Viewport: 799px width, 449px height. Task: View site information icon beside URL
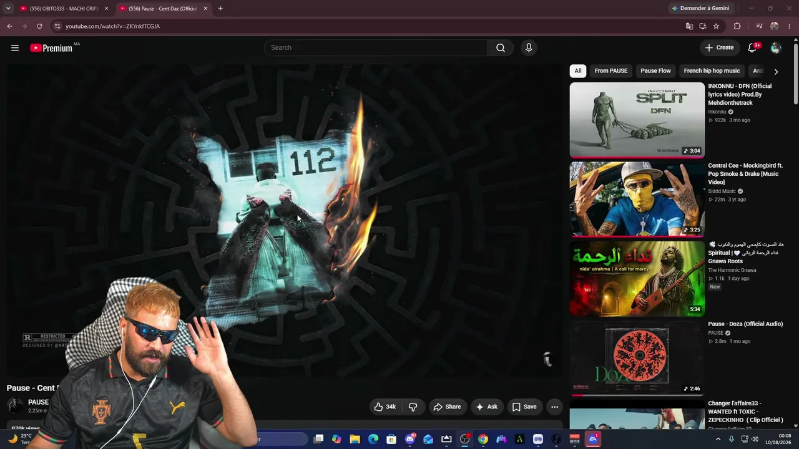[x=57, y=26]
